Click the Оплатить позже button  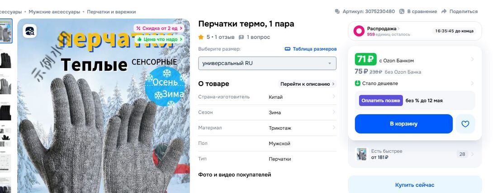click(381, 101)
